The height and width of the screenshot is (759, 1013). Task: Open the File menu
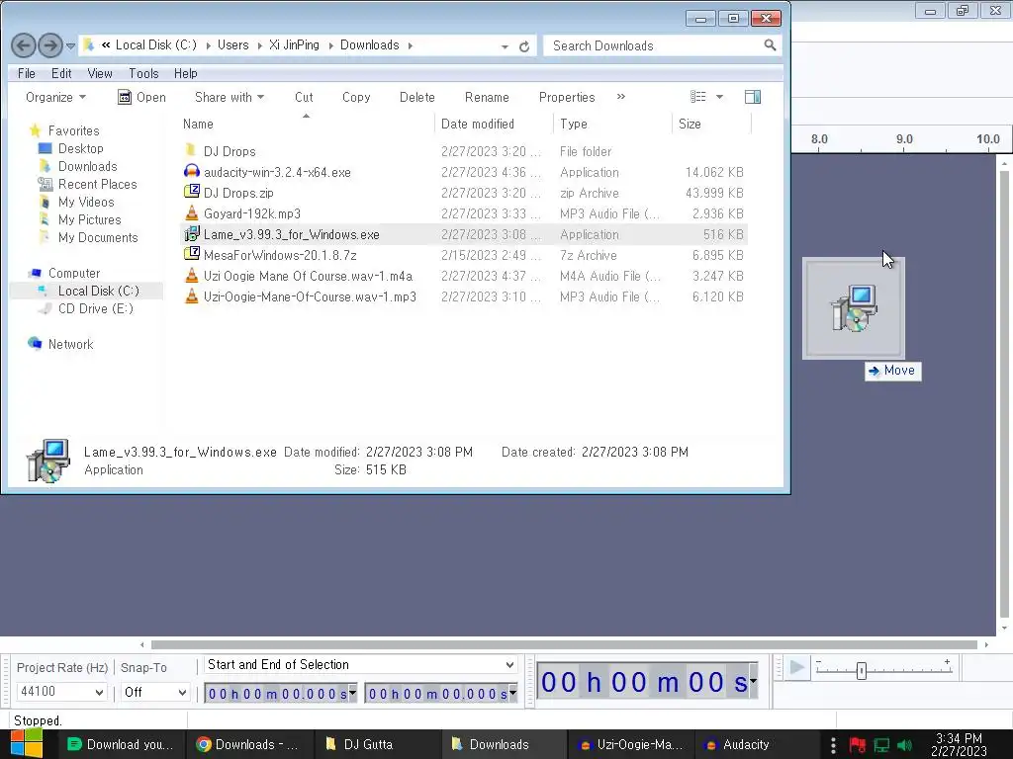(x=27, y=73)
